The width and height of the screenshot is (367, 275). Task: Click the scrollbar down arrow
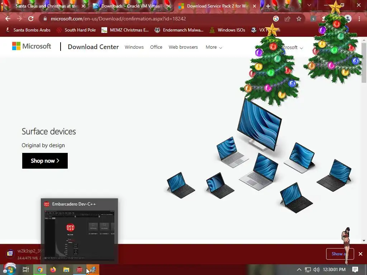(364, 240)
